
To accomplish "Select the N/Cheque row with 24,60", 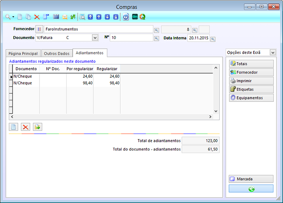I will pos(66,76).
